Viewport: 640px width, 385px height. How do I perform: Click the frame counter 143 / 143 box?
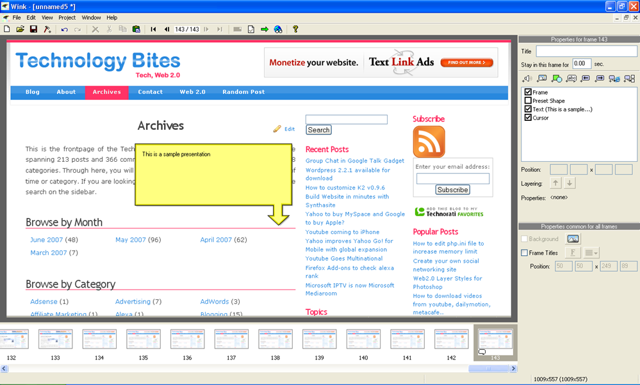[187, 29]
